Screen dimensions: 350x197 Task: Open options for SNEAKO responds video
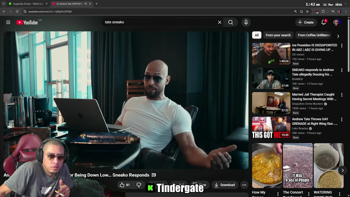pos(342,70)
